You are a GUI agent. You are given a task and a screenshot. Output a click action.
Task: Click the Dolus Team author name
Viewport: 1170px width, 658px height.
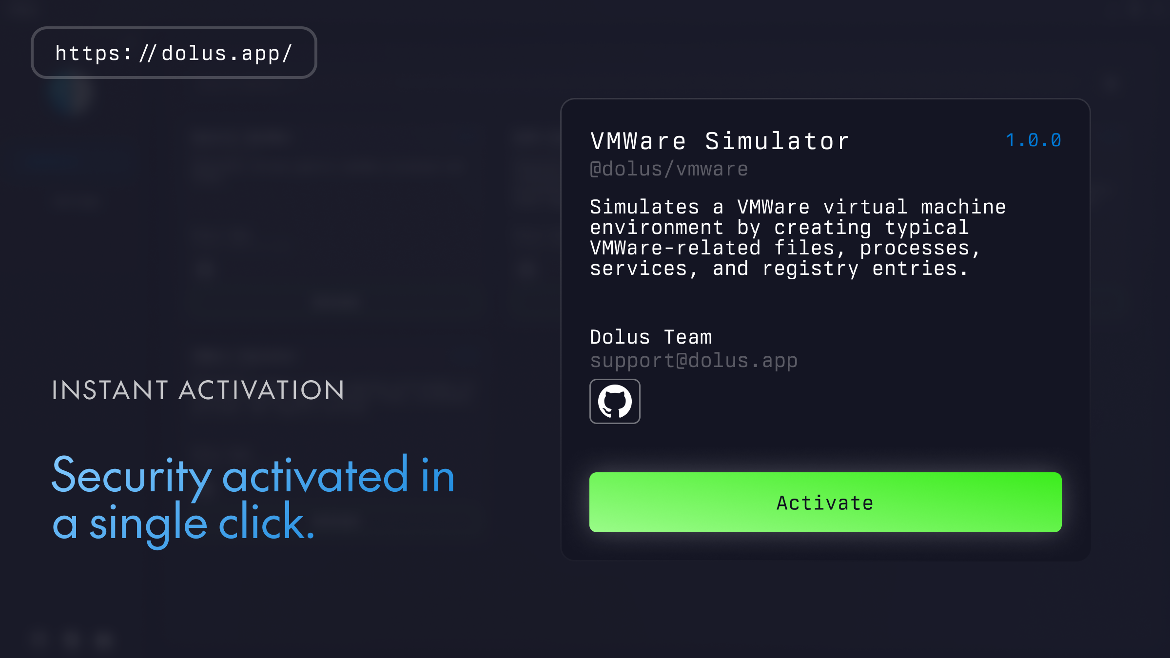651,337
